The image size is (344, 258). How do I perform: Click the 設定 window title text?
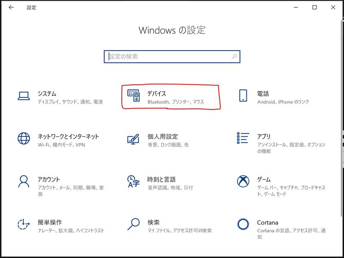pos(31,7)
